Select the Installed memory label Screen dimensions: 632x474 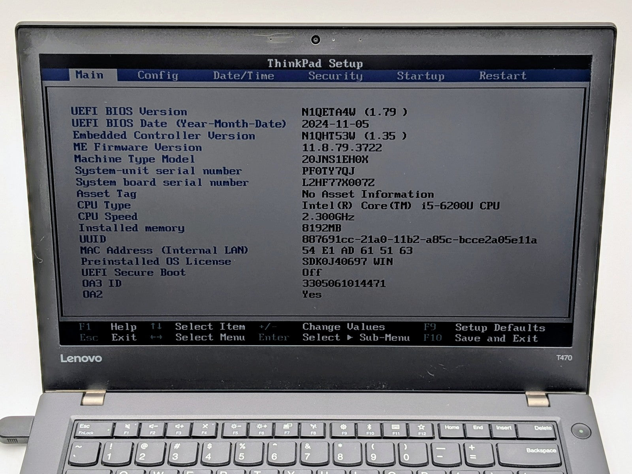pos(132,228)
